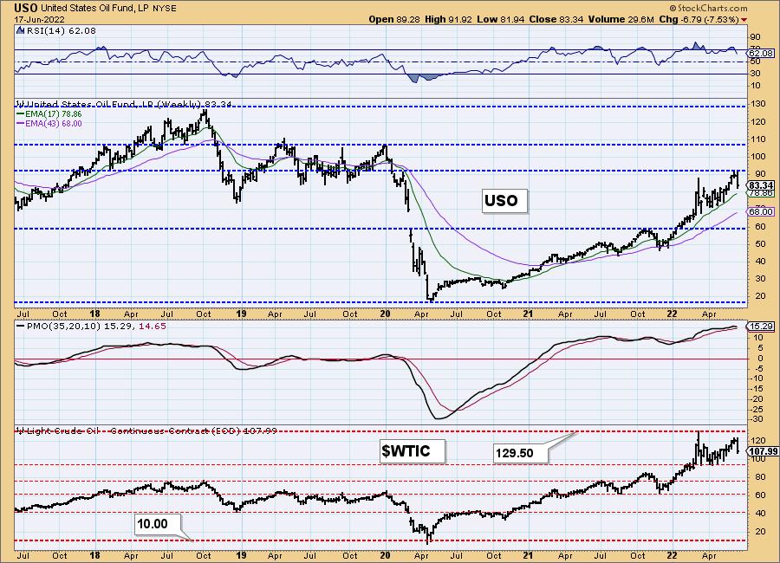Click the 15.29 PMO value tag

pos(761,327)
